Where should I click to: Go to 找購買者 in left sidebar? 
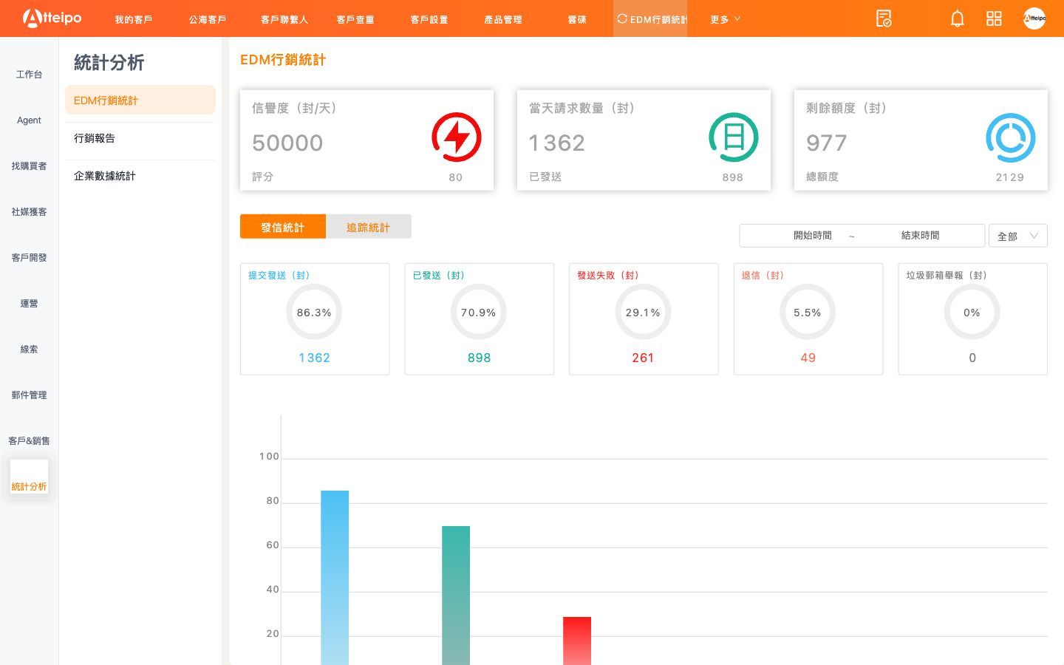(30, 166)
